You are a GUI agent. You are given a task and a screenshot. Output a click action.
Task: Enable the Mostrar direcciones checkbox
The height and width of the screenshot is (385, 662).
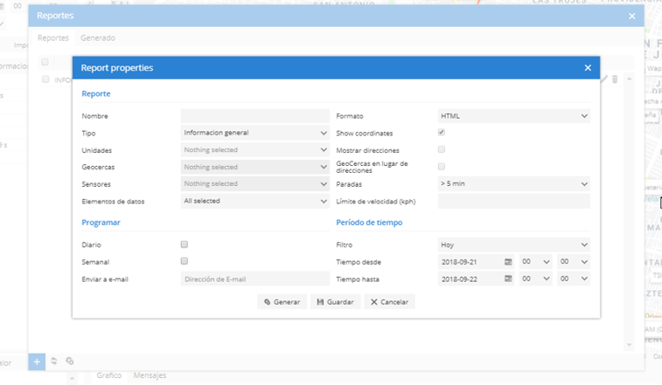pos(442,150)
